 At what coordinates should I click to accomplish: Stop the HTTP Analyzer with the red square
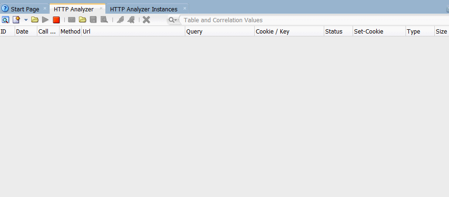(x=56, y=20)
